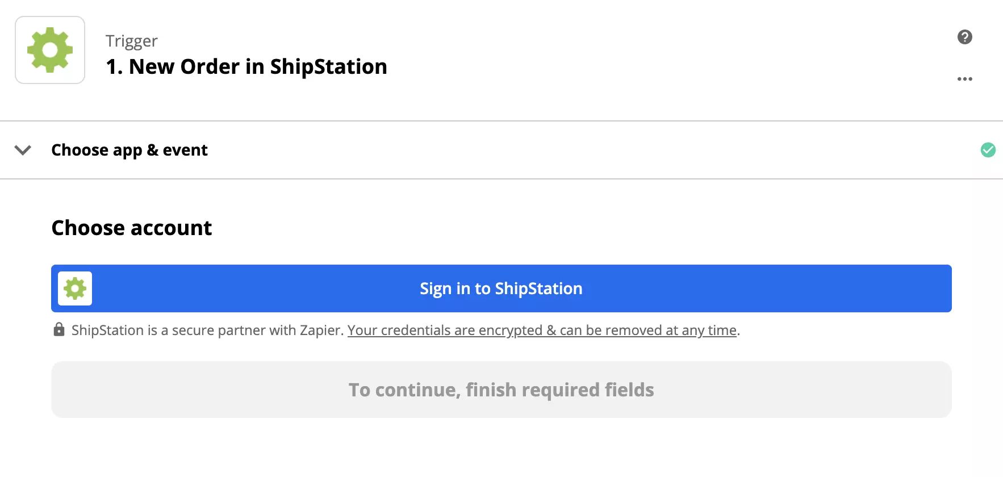The height and width of the screenshot is (477, 1003).
Task: Click the 'To continue, finish required fields' bar
Action: click(501, 390)
